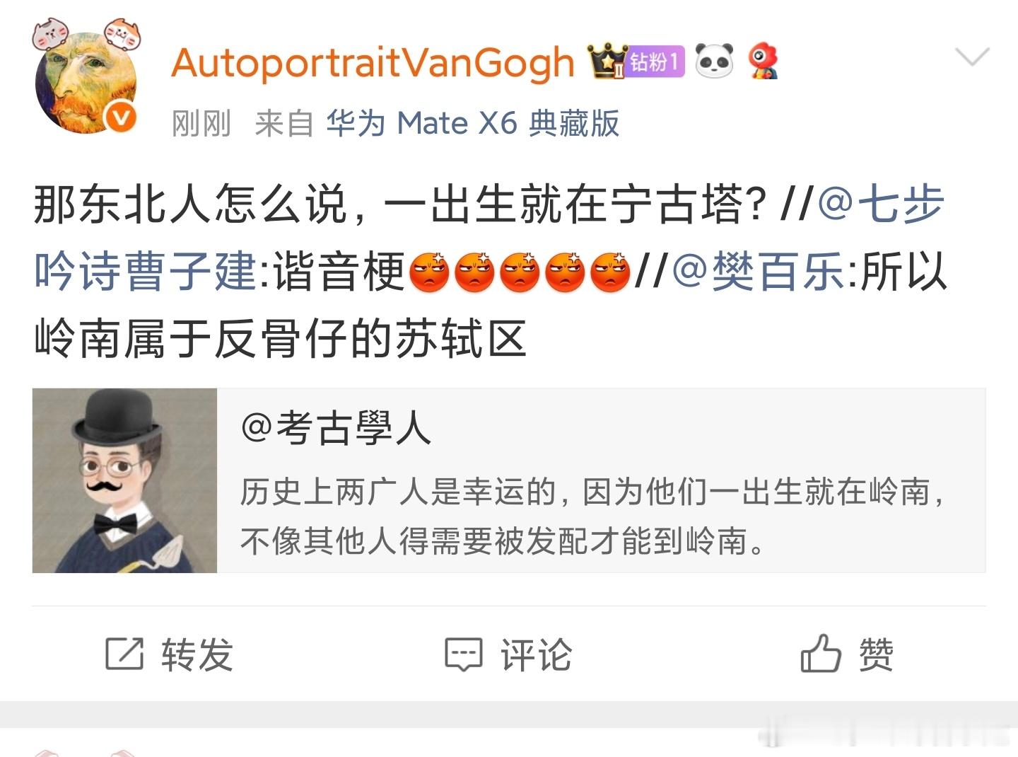Tap the repost square-arrow icon
The image size is (1018, 757).
(124, 653)
